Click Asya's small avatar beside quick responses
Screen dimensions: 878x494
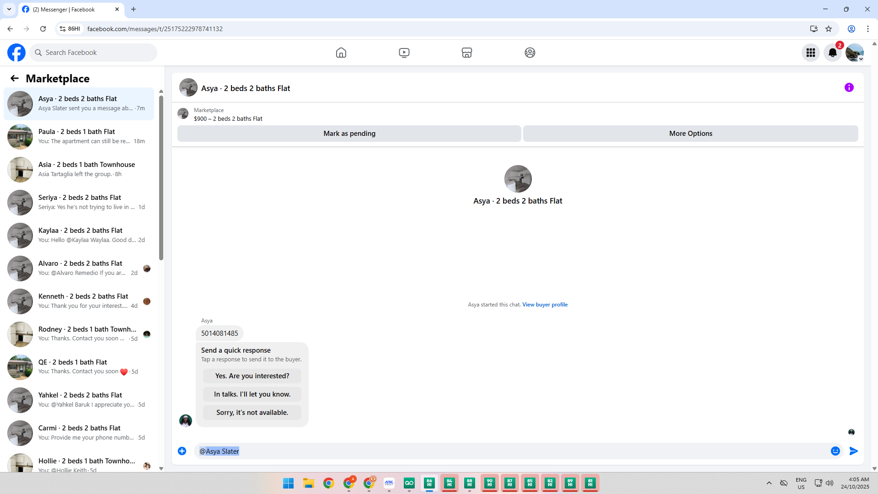pyautogui.click(x=186, y=420)
